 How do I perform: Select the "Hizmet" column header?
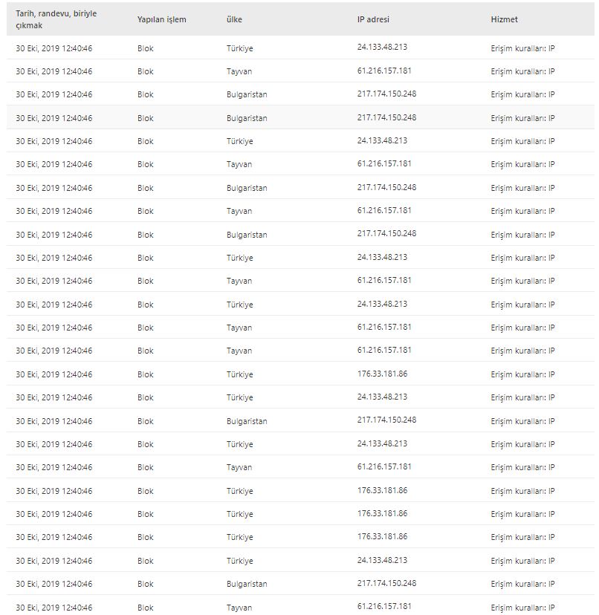(x=504, y=19)
